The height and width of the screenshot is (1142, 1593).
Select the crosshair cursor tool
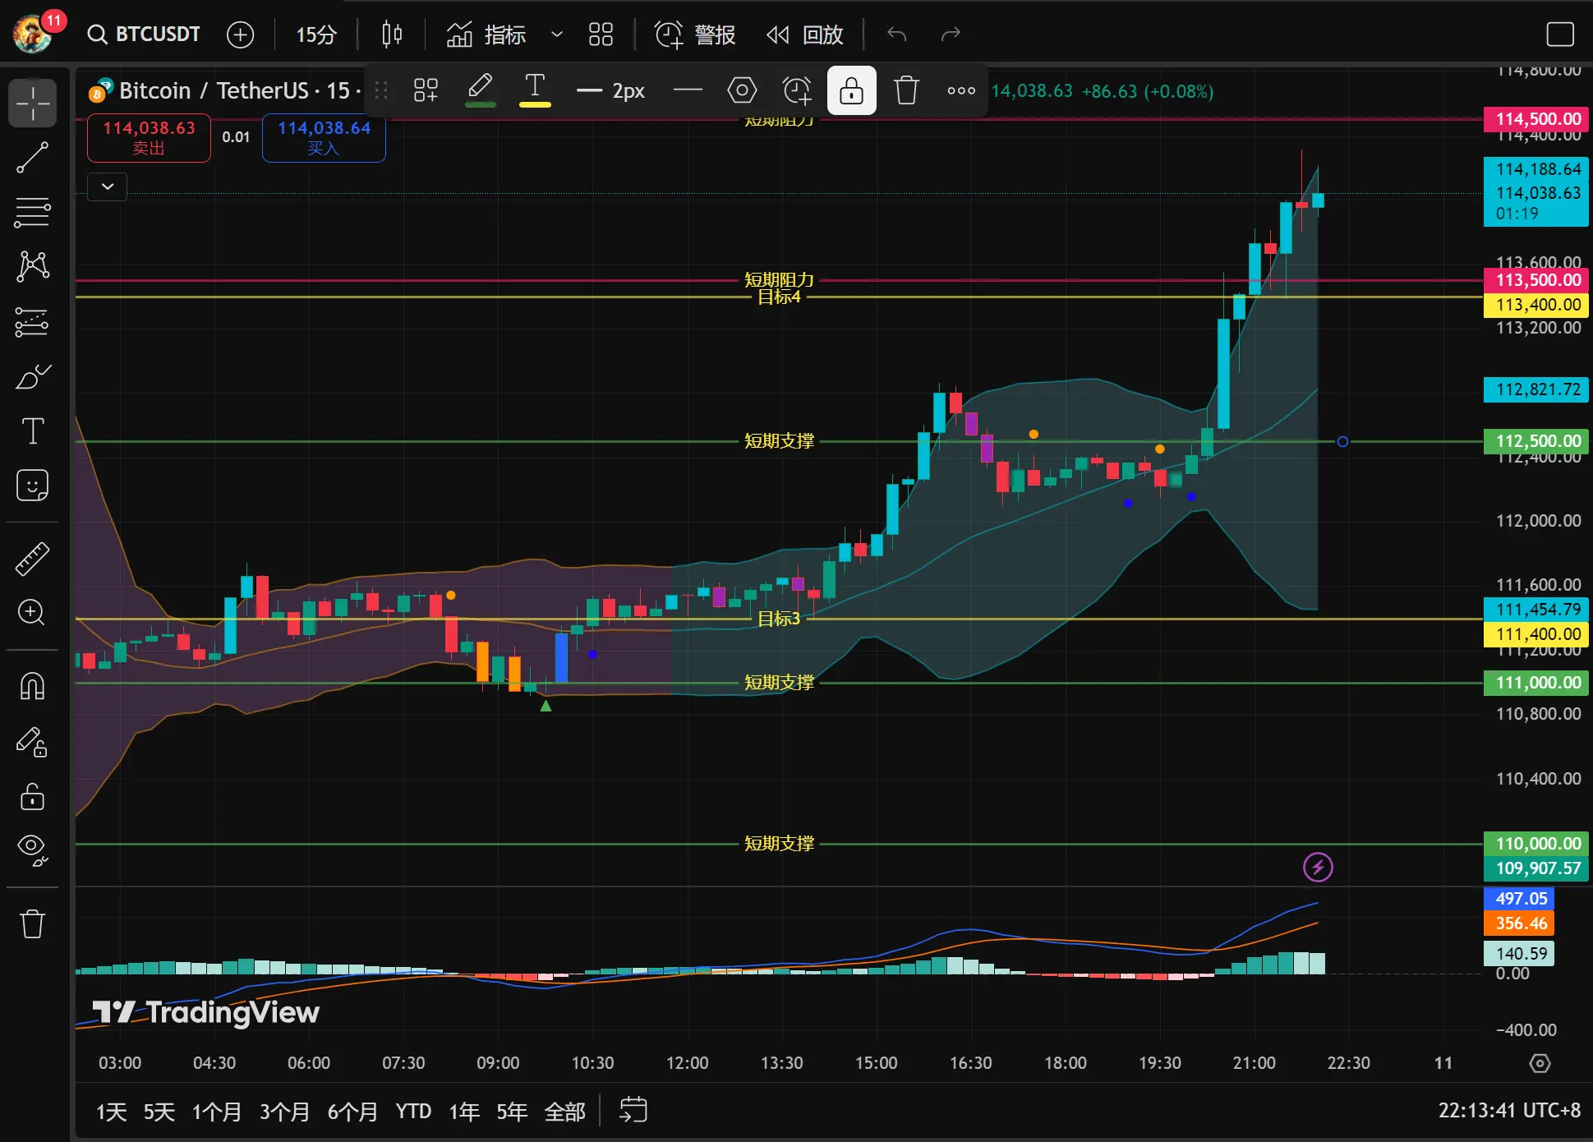33,104
